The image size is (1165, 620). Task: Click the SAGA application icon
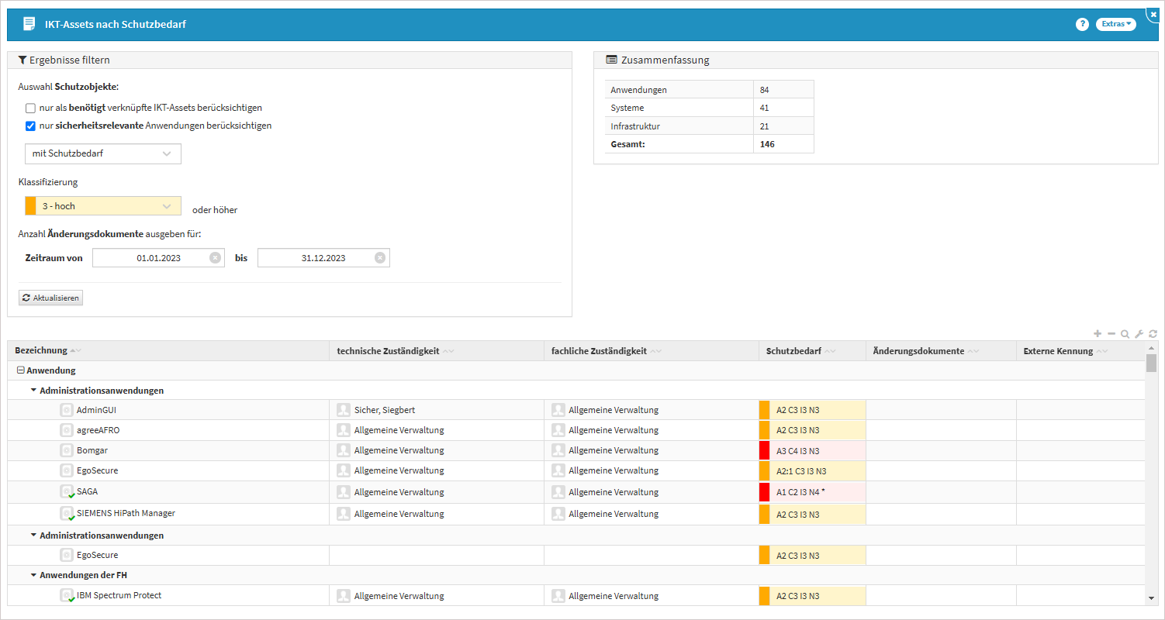[x=67, y=491]
